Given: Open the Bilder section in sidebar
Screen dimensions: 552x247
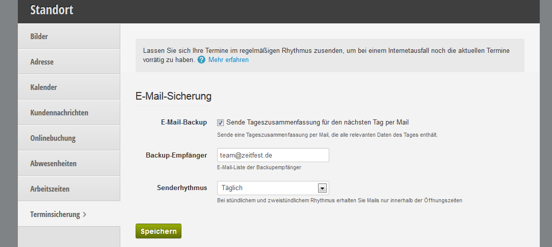Looking at the screenshot, I should [69, 37].
